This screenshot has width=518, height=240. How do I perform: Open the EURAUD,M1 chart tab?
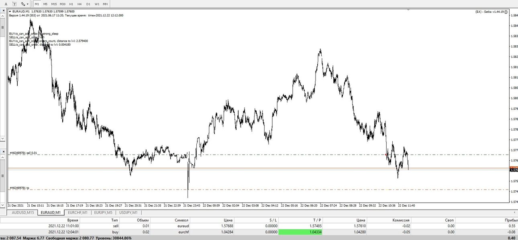[51, 212]
